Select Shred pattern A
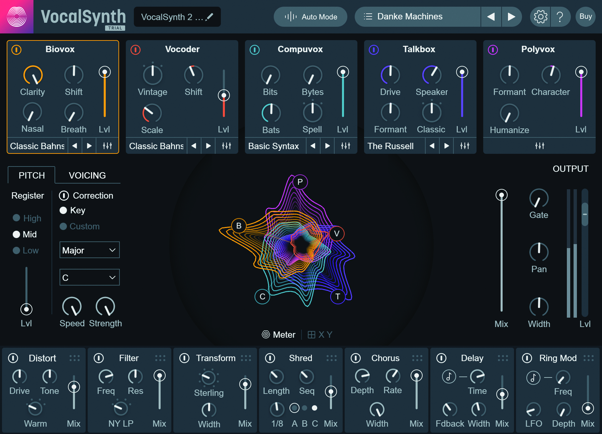Viewport: 602px width, 434px height. point(294,408)
